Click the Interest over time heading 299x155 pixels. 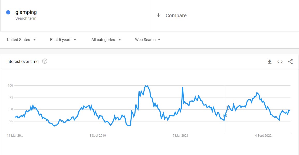coord(23,61)
